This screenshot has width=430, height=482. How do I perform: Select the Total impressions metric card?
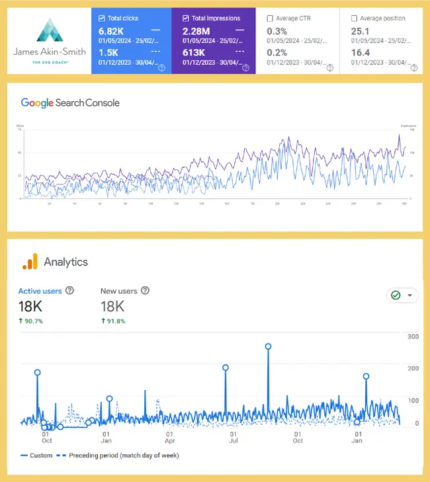pyautogui.click(x=214, y=41)
